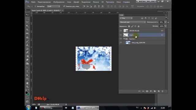Open the Слои menu
This screenshot has height=110, width=196.
tap(69, 2)
